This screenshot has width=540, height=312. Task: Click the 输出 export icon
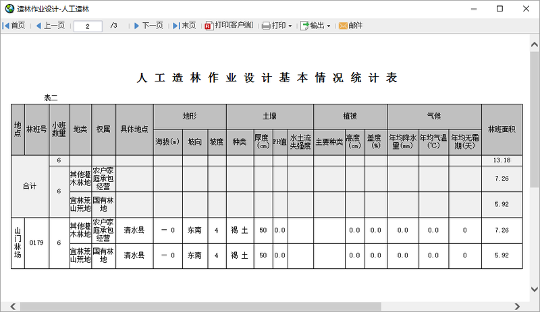304,26
